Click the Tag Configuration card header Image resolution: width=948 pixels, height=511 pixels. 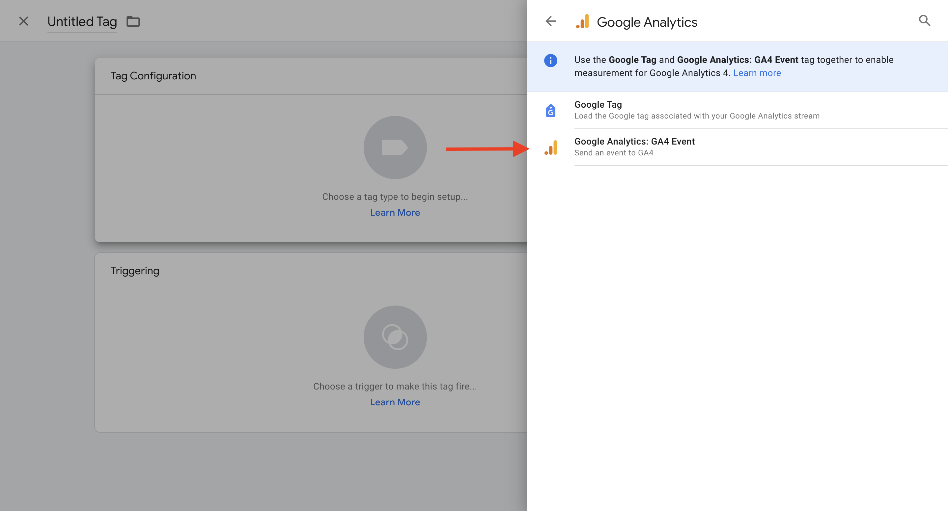tap(153, 76)
